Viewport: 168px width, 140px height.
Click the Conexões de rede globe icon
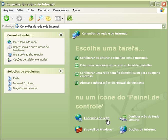tap(79, 118)
